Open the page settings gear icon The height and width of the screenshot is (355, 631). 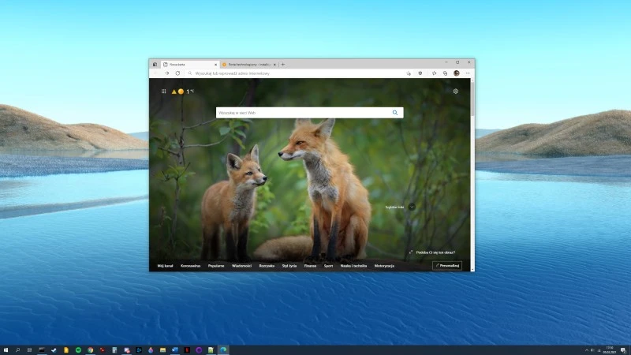pyautogui.click(x=456, y=92)
